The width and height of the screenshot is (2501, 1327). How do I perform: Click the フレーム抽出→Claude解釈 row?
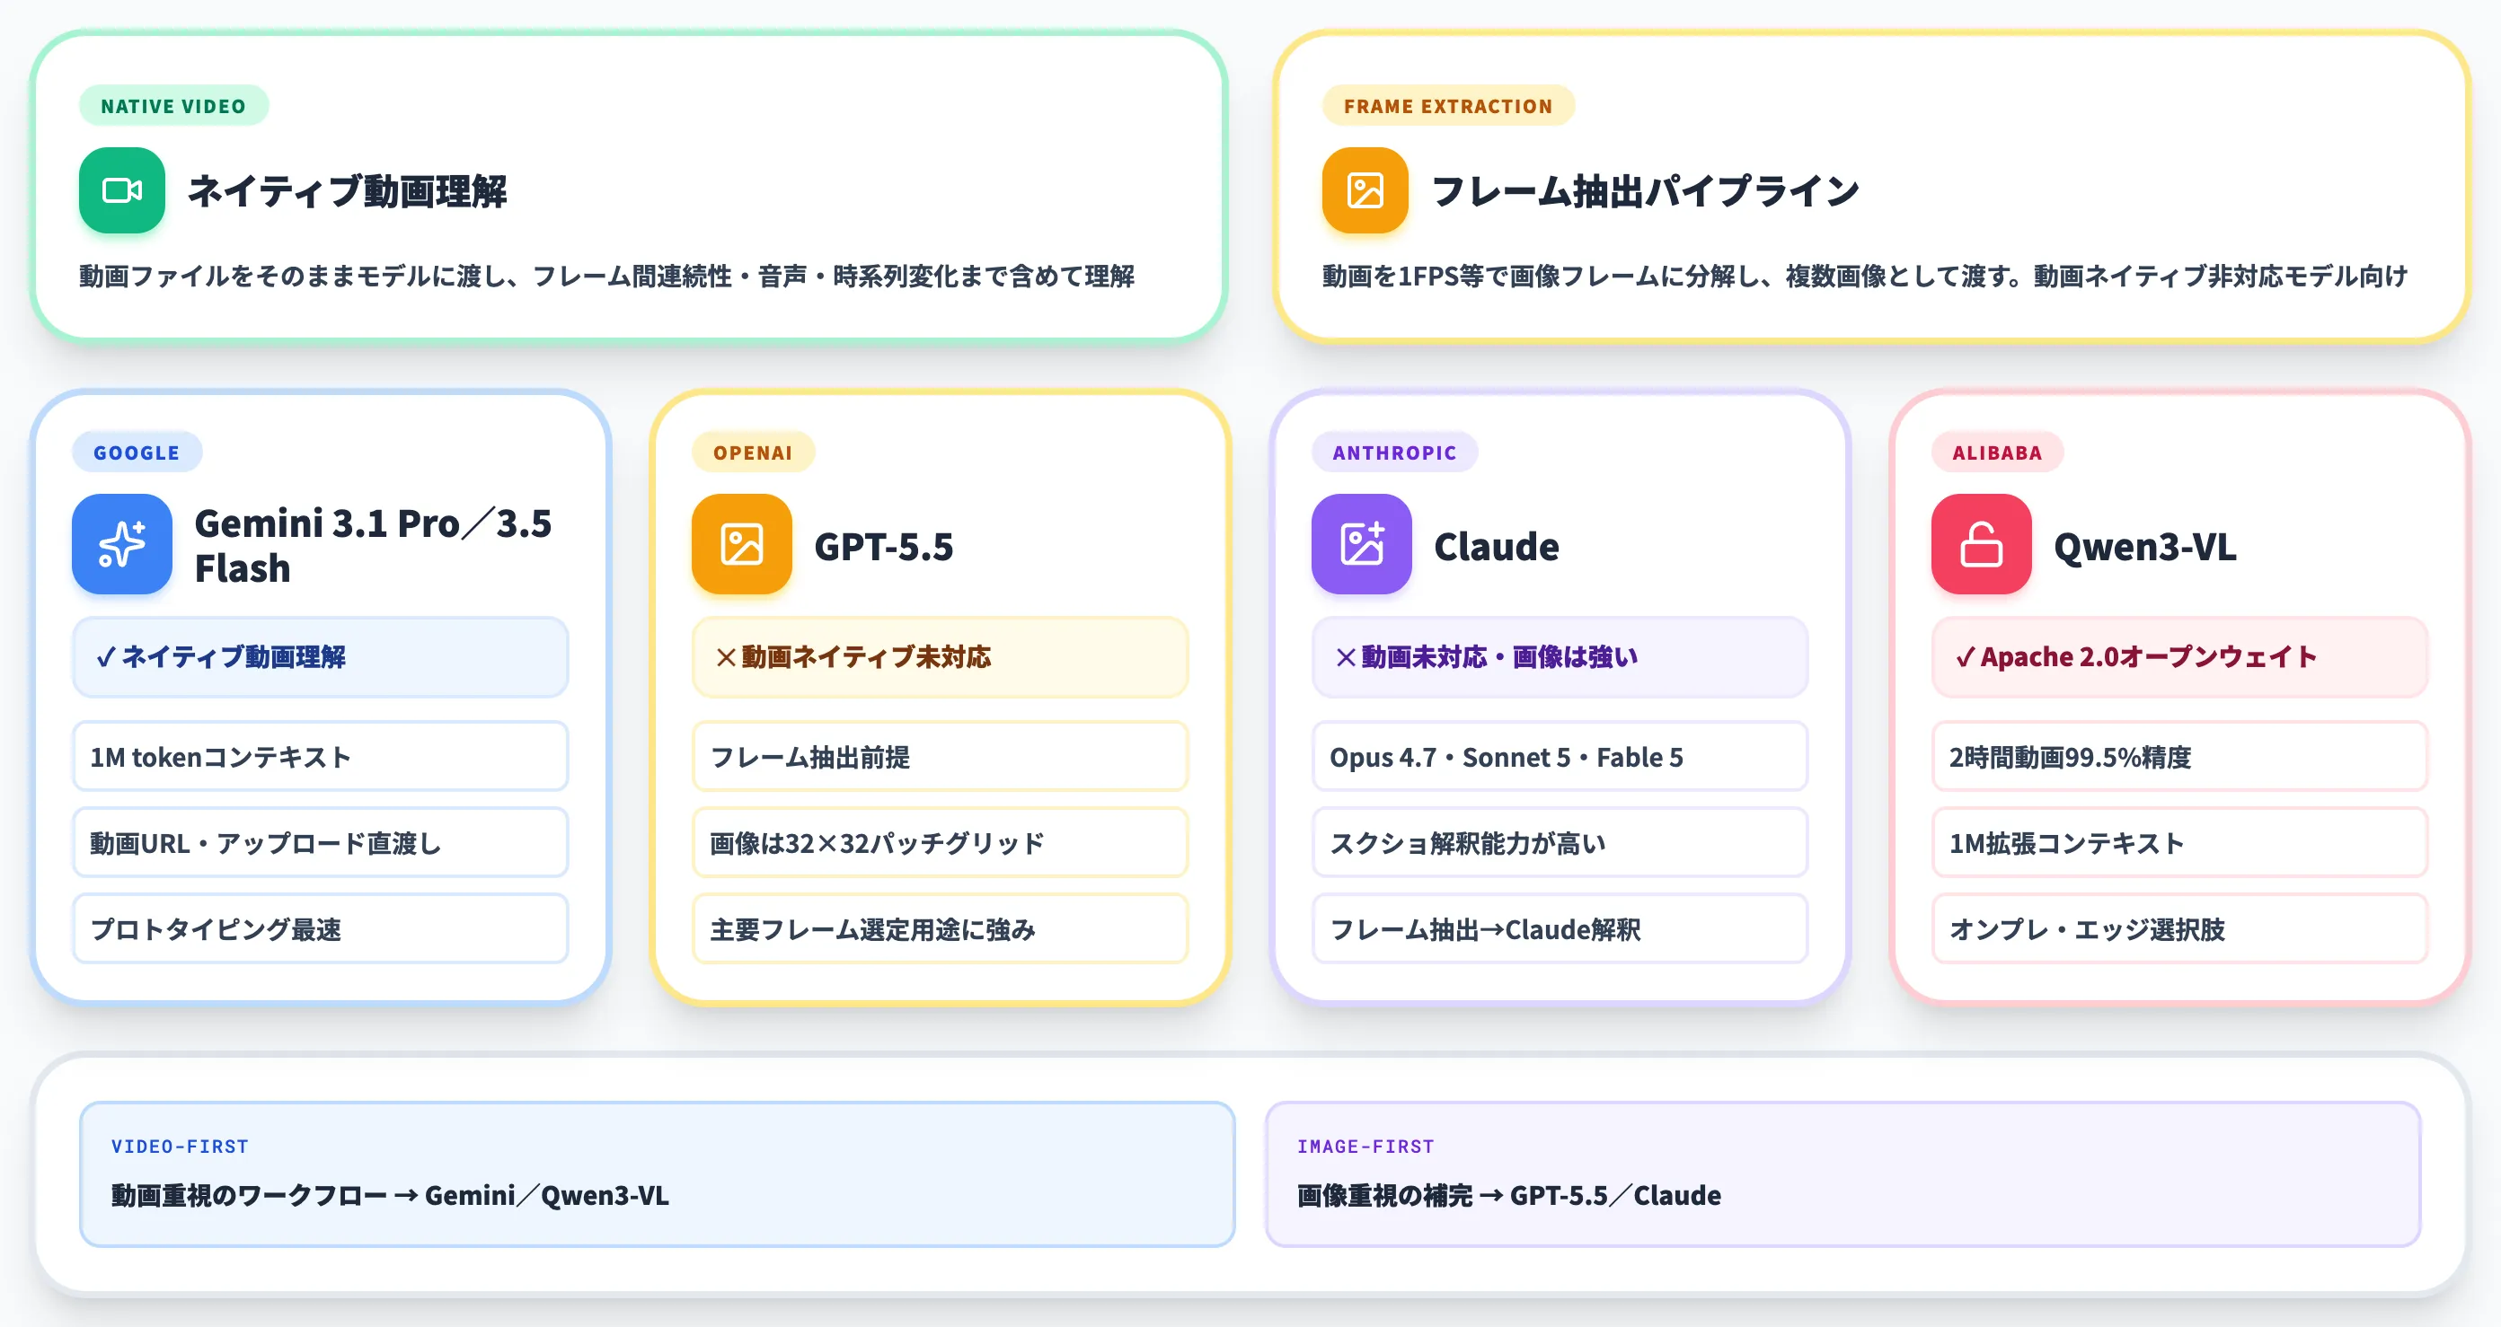click(1560, 929)
